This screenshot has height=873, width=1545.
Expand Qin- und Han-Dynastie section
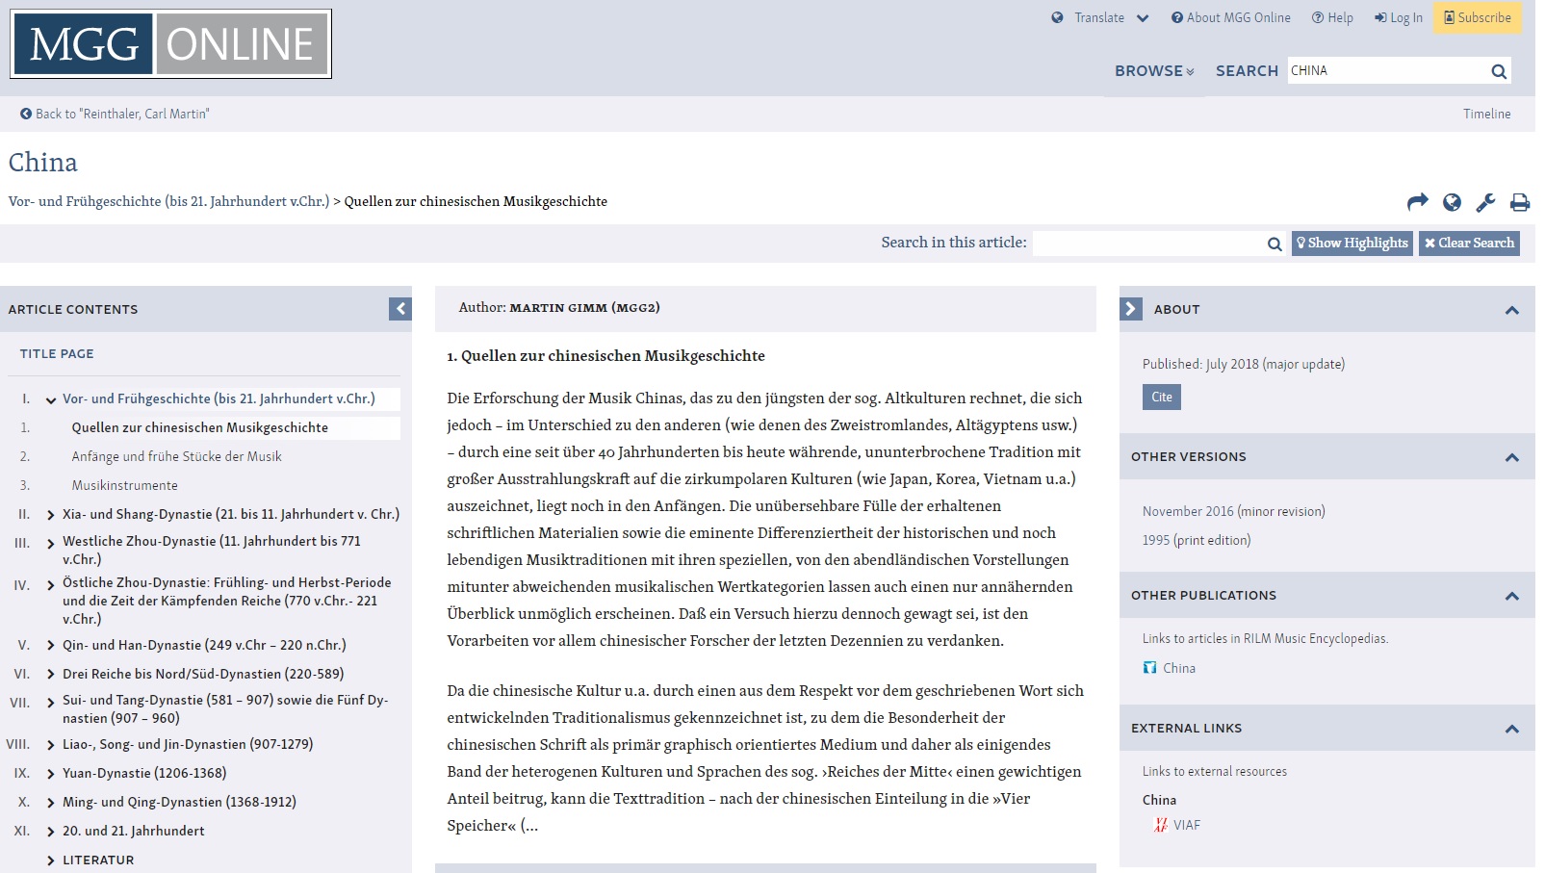click(51, 646)
